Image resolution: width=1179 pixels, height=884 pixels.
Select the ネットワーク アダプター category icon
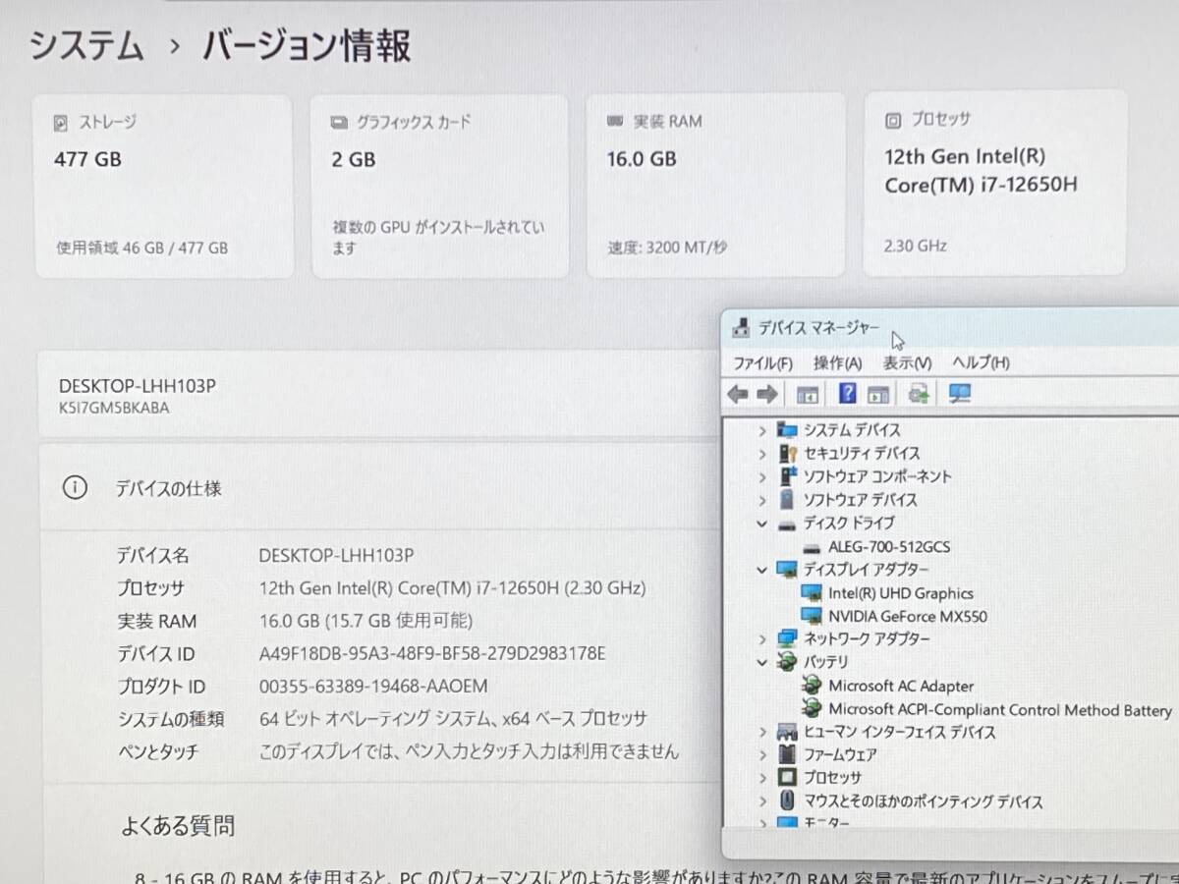[x=786, y=639]
